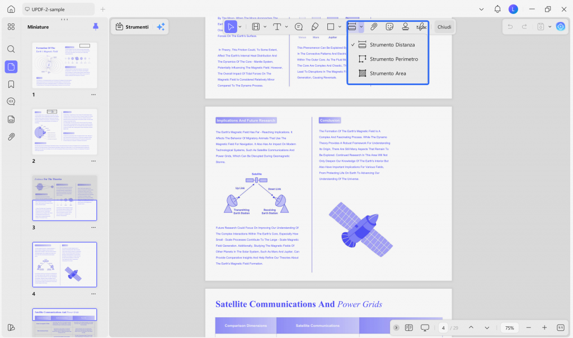Select the page thumbnails panel icon
Screen dimensions: 573x338
11,67
